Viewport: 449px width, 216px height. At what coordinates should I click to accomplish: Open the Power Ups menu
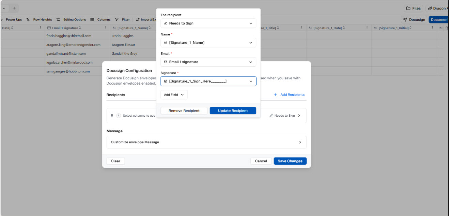point(11,19)
